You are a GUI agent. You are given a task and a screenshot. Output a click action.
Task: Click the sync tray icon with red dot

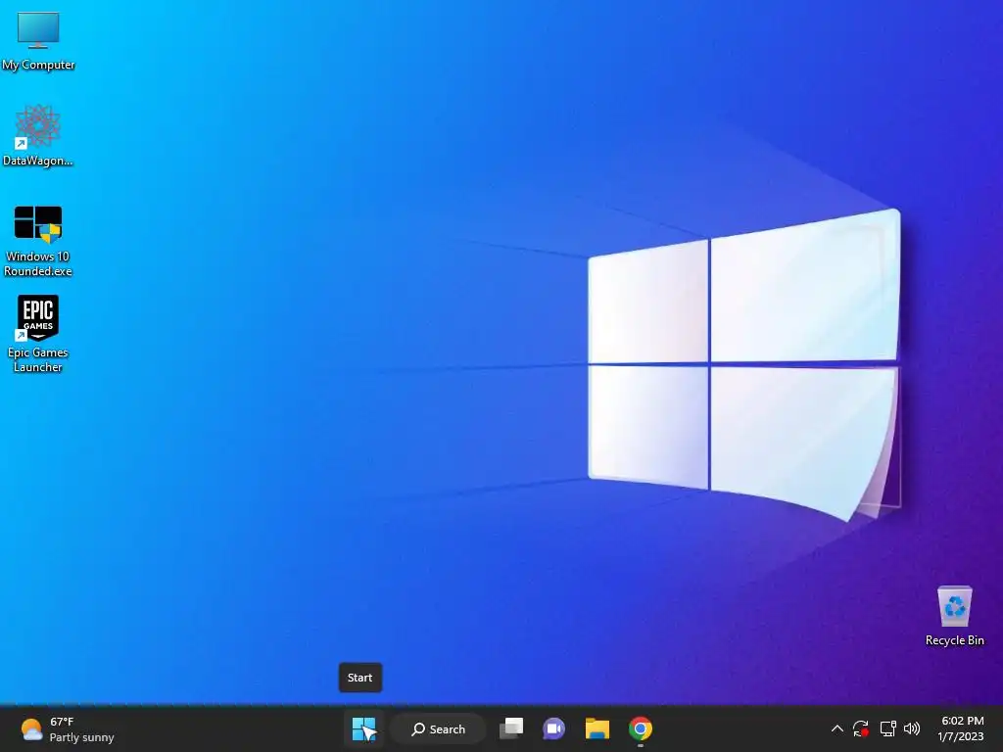tap(861, 728)
